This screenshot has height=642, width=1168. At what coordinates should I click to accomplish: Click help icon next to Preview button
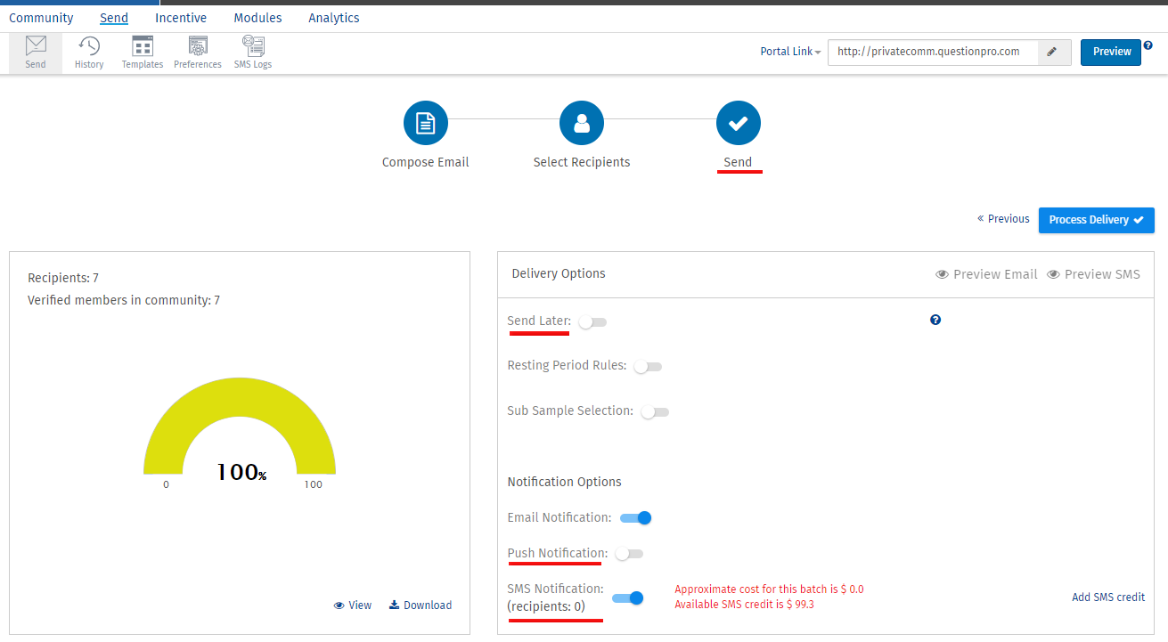pos(1148,45)
